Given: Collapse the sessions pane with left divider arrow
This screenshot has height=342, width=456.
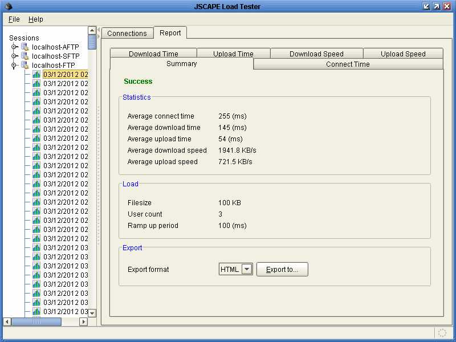Looking at the screenshot, I should 99,30.
